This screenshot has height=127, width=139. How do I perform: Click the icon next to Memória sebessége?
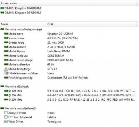pos(6,60)
